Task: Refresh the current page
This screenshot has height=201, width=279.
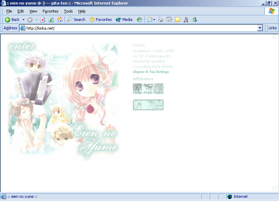Action: pyautogui.click(x=51, y=20)
